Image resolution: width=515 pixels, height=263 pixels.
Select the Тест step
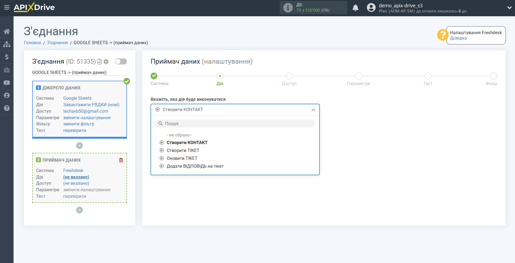(428, 76)
